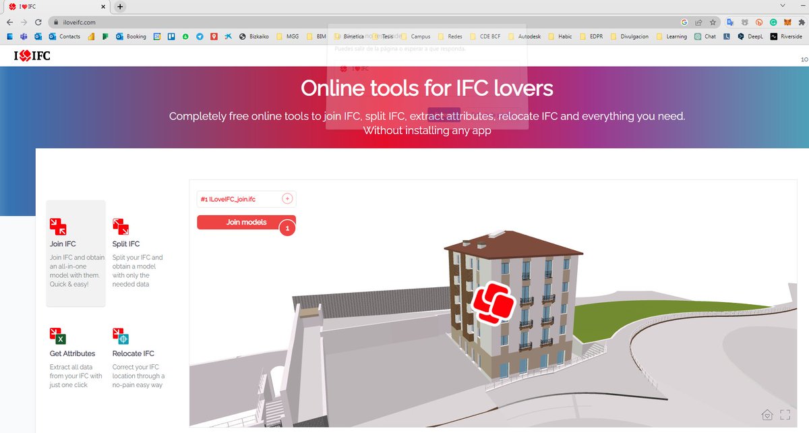
Task: Expand the MGG bookmark folder
Action: point(287,36)
